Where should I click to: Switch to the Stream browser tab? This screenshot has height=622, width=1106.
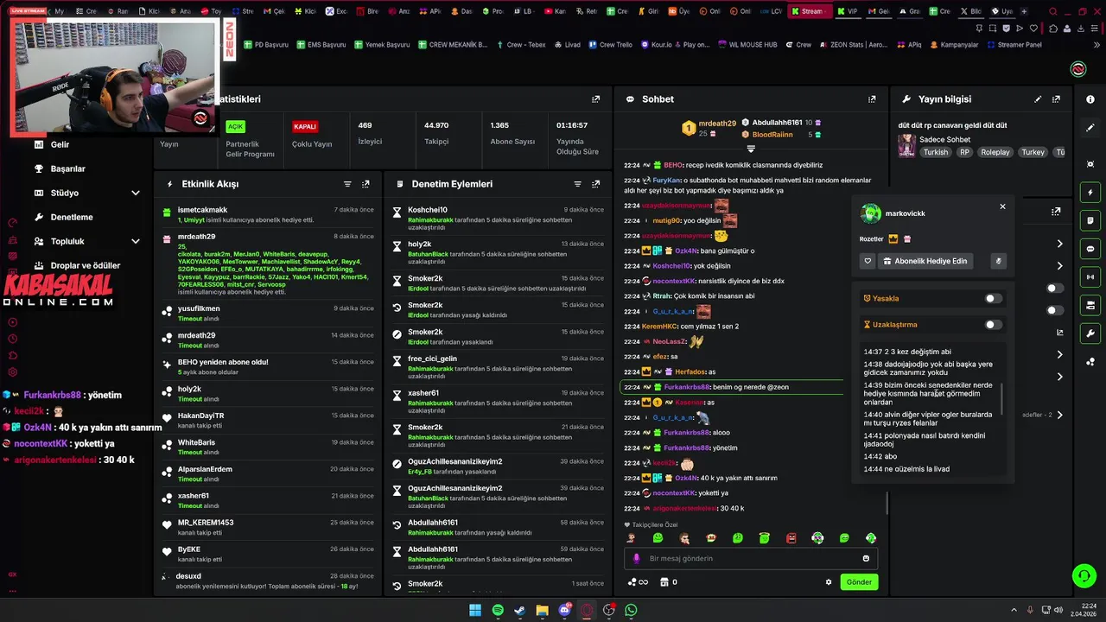point(809,11)
